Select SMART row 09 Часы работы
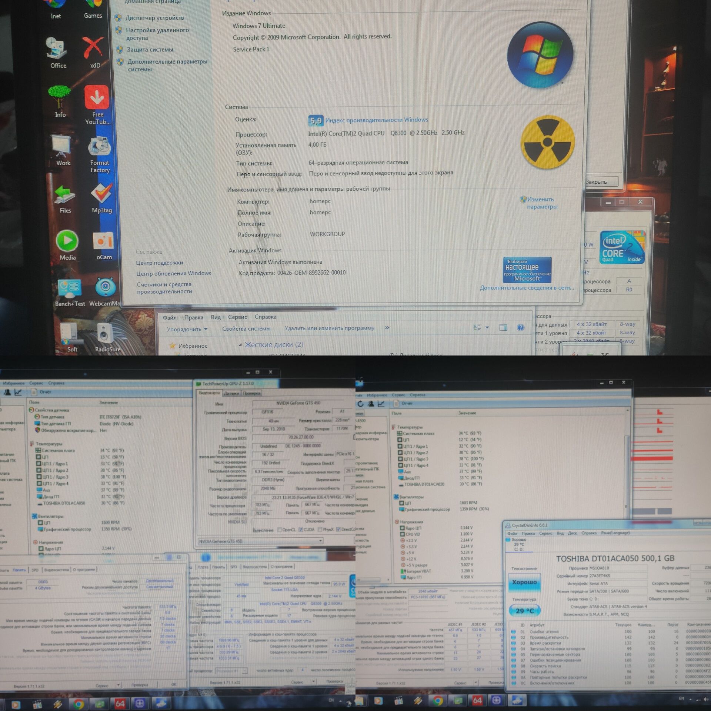Screen dimensions: 711x711 (610, 671)
